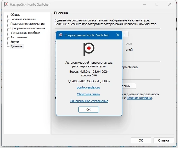Screen dimensions: 178x148
Task: Close the About Punto Switcher dialog
Action: 118,35
